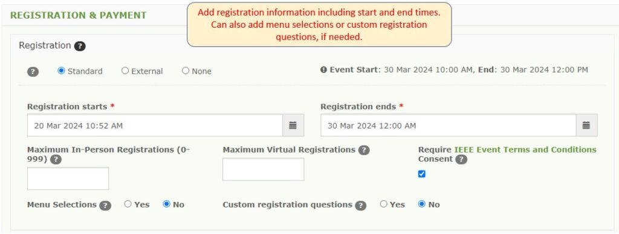Select the Standard registration radio button
Screen dimensions: 619x234
(61, 71)
